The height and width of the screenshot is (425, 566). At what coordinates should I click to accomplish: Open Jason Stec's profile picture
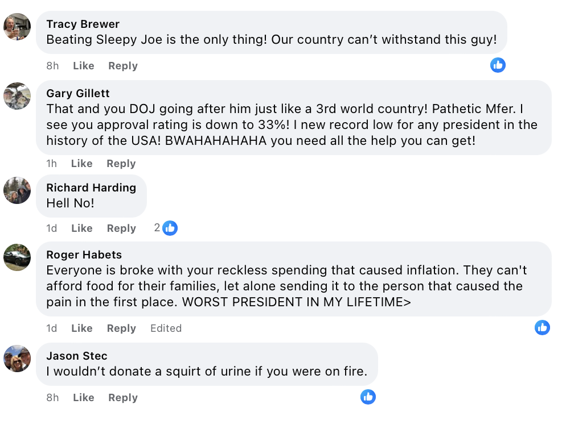(x=17, y=359)
